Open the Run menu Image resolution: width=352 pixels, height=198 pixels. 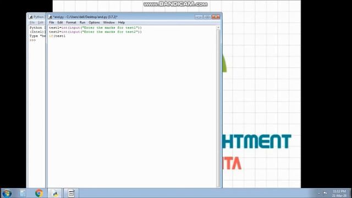coord(82,23)
